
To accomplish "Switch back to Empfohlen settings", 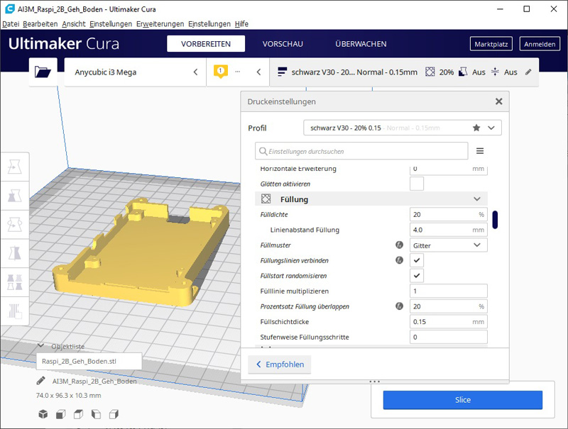I will point(280,364).
